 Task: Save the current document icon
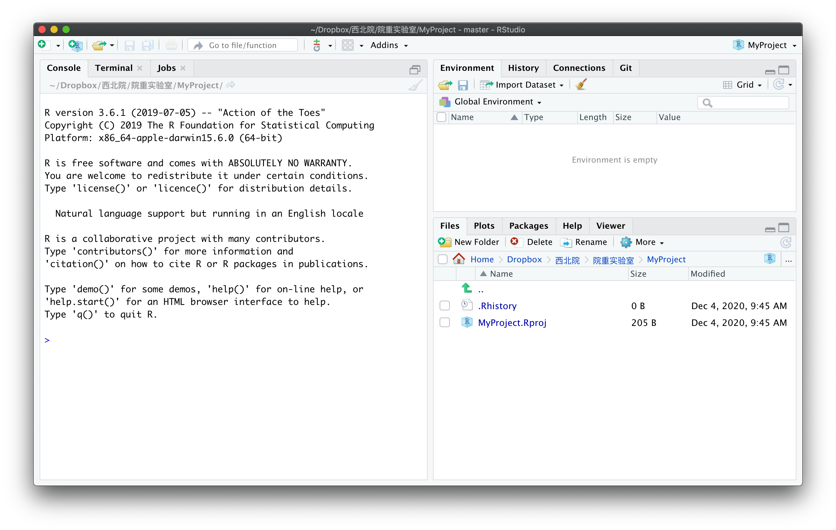click(129, 46)
